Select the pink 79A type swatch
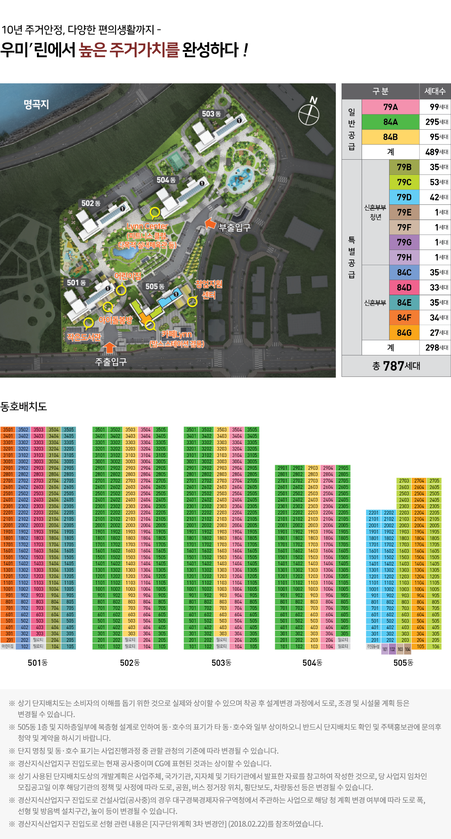451x839 pixels. (x=390, y=107)
